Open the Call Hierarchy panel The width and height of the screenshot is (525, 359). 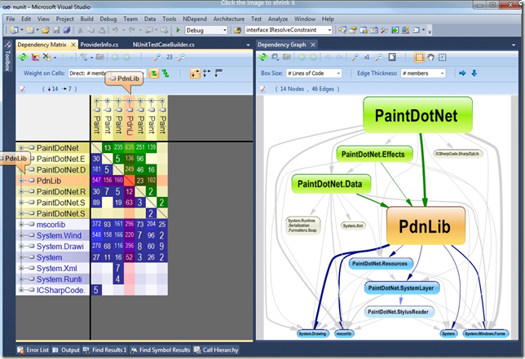coord(216,350)
